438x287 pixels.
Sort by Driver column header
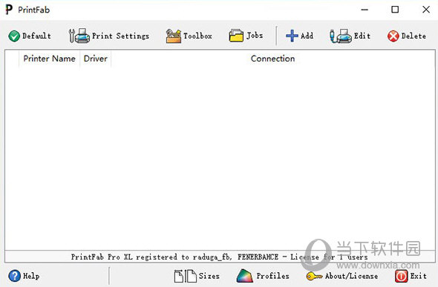pyautogui.click(x=96, y=59)
